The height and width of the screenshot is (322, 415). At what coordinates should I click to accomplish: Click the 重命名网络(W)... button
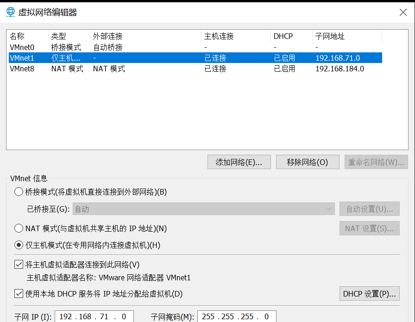pyautogui.click(x=376, y=162)
